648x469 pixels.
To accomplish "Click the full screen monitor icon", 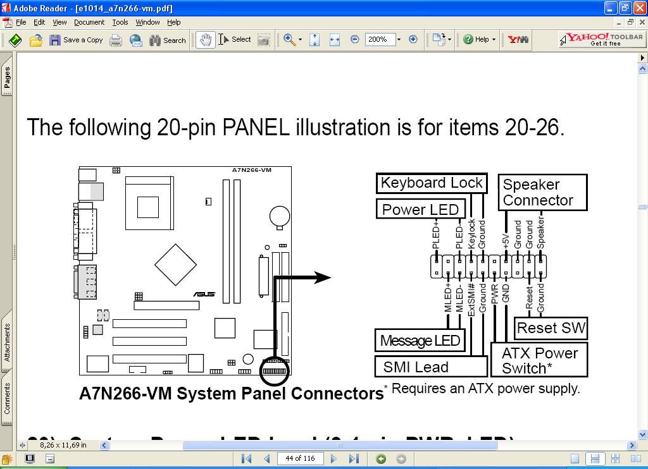I will click(x=30, y=459).
